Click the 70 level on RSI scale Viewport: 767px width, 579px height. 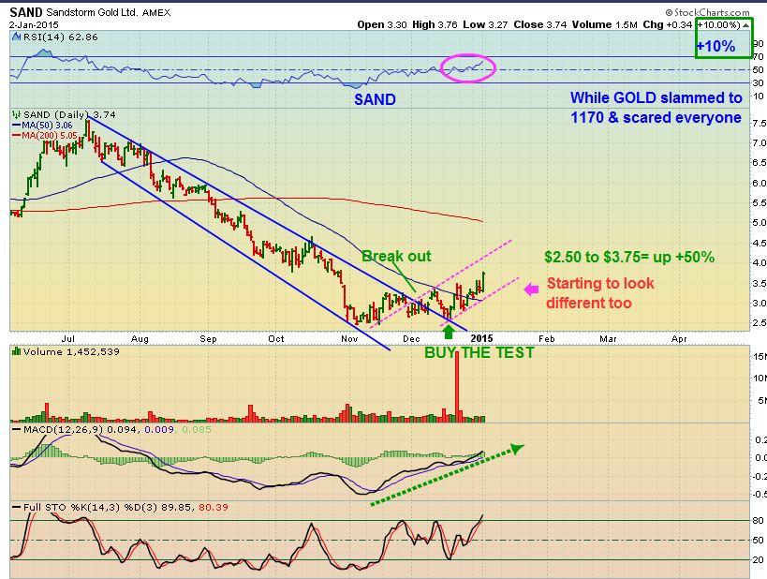(758, 57)
